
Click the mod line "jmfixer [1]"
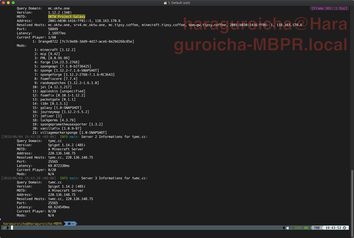(51, 116)
